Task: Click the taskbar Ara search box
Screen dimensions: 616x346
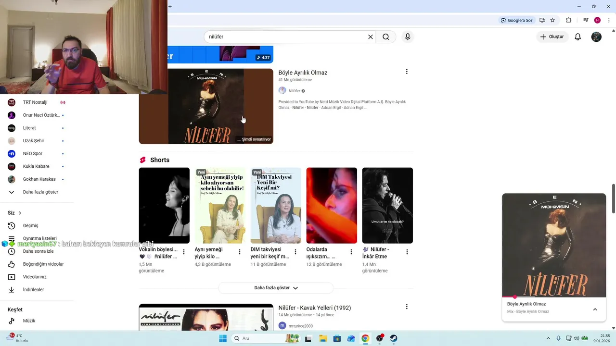Action: click(x=266, y=338)
